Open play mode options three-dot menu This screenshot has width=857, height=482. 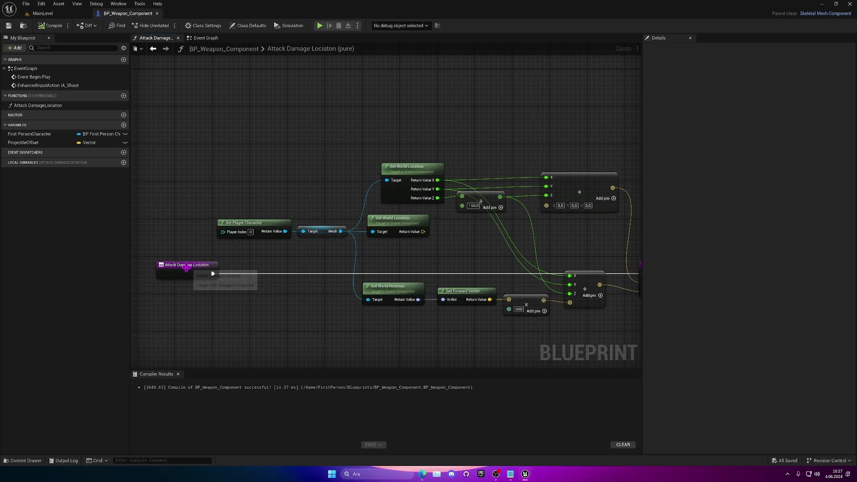tap(358, 26)
